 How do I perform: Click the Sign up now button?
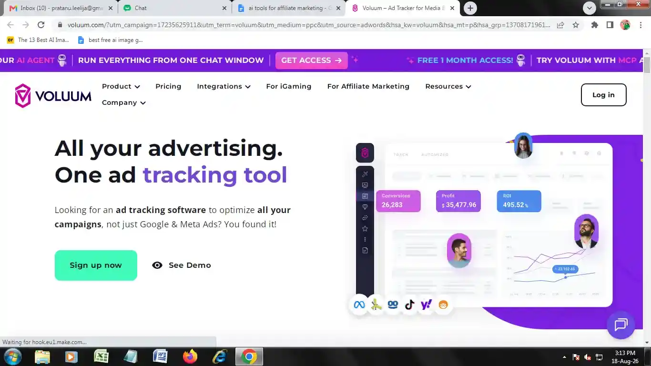click(x=96, y=265)
